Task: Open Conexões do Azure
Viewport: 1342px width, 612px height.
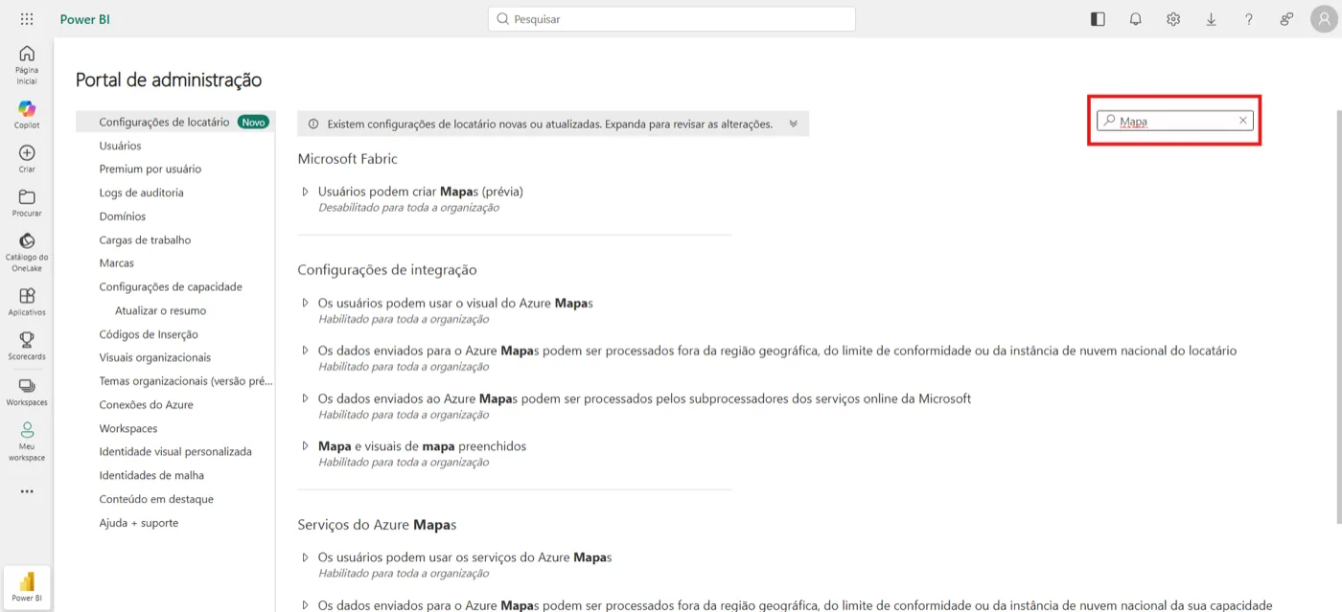Action: (x=146, y=405)
